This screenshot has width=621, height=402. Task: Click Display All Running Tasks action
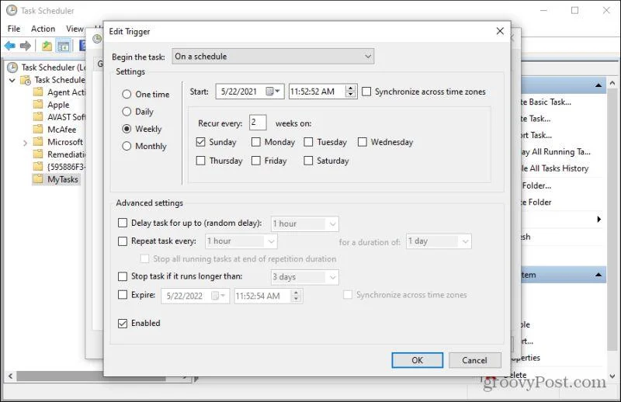coord(555,151)
